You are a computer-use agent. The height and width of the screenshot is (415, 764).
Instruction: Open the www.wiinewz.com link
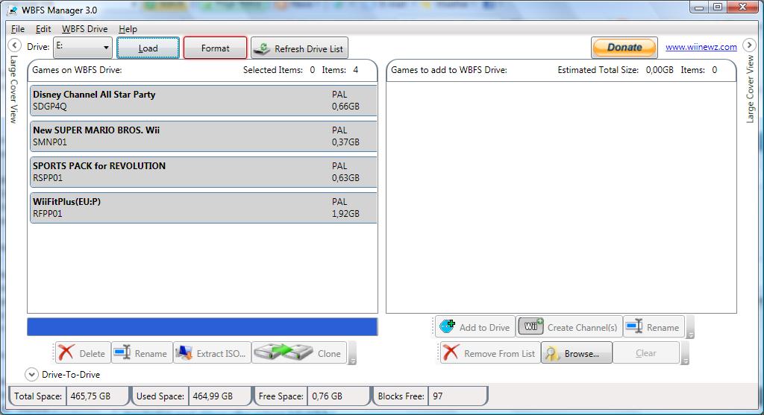[x=701, y=47]
